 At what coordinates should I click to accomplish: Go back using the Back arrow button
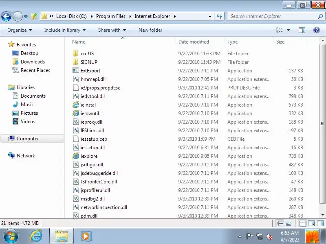click(6, 16)
